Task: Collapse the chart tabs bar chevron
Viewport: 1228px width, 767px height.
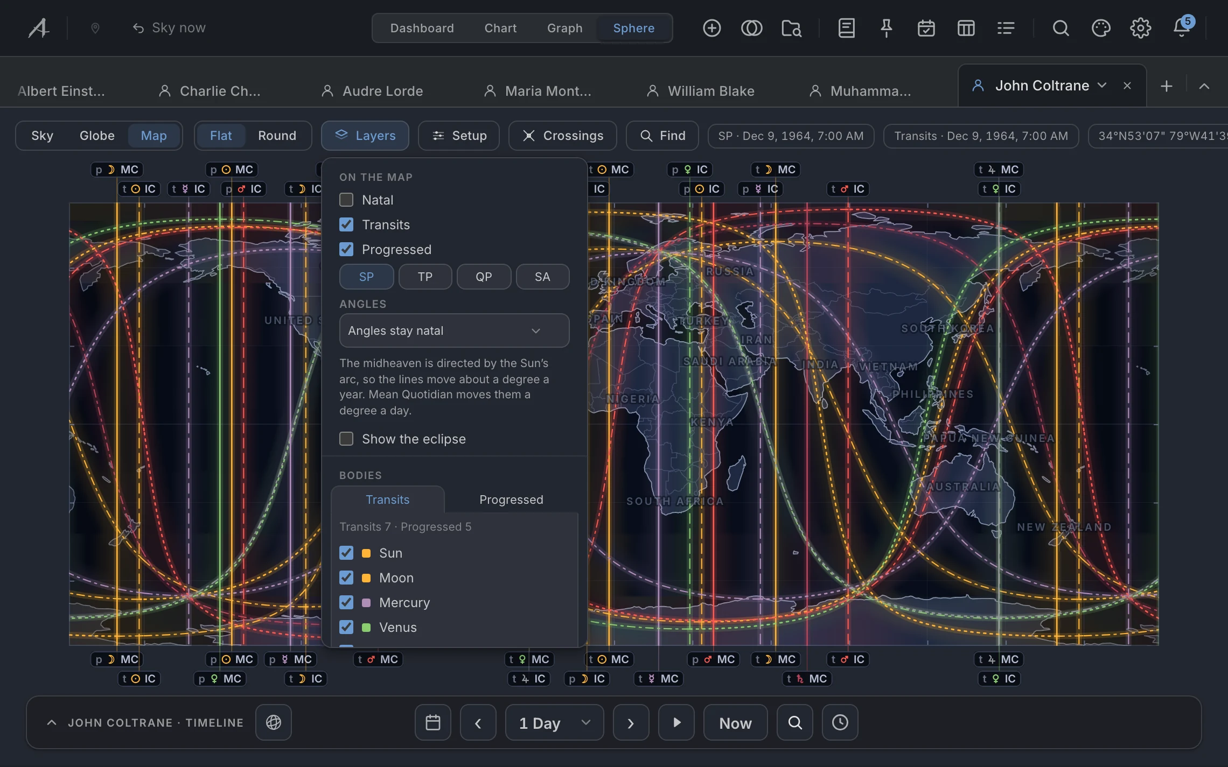Action: click(x=1204, y=86)
